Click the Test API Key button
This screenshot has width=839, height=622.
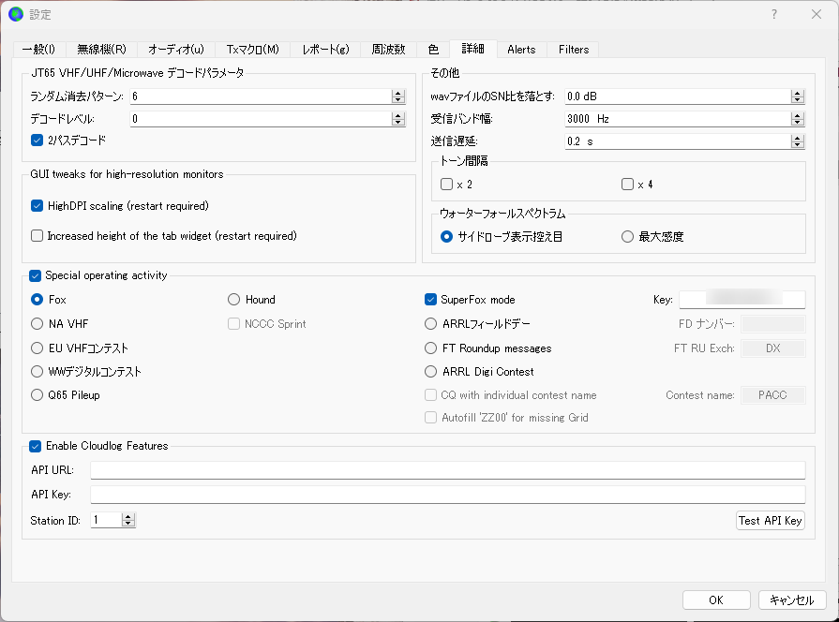771,521
